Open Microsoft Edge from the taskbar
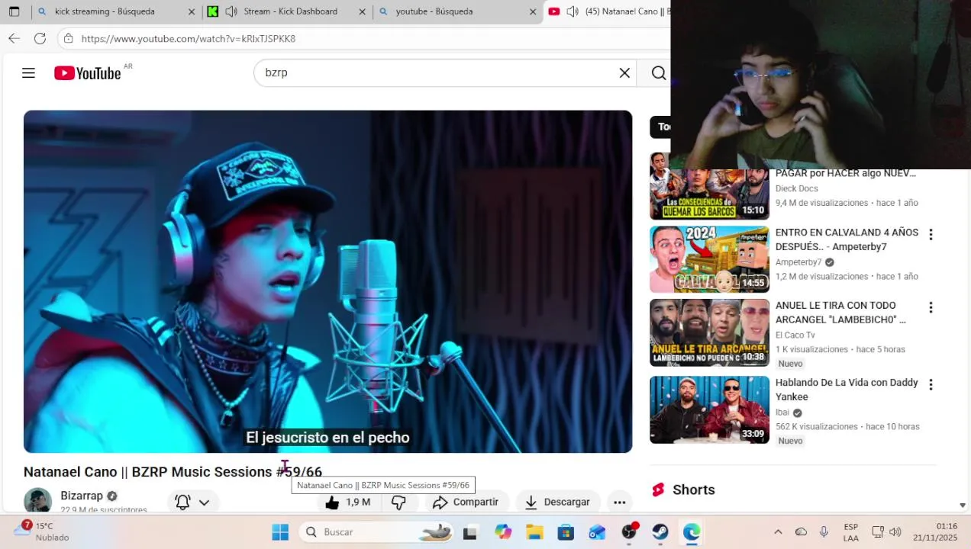This screenshot has height=549, width=971. (692, 532)
